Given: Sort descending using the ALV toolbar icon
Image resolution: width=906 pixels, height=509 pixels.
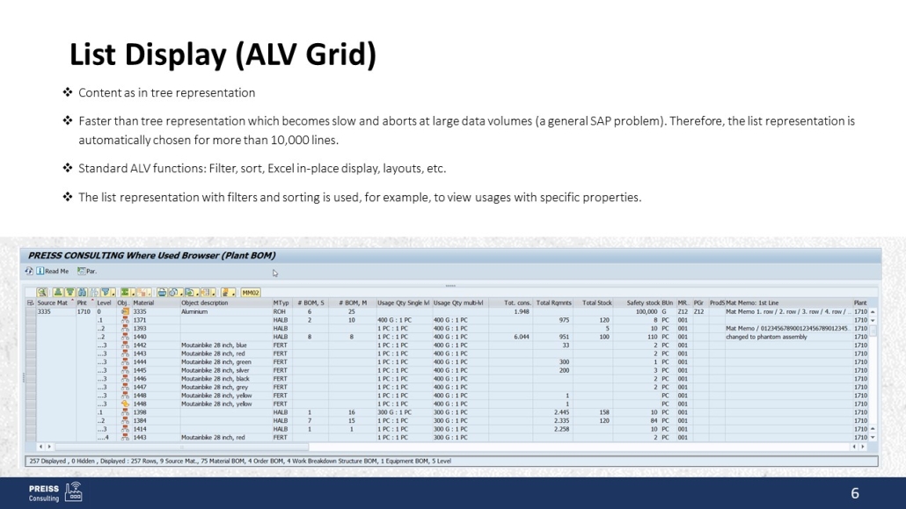Looking at the screenshot, I should coord(69,292).
